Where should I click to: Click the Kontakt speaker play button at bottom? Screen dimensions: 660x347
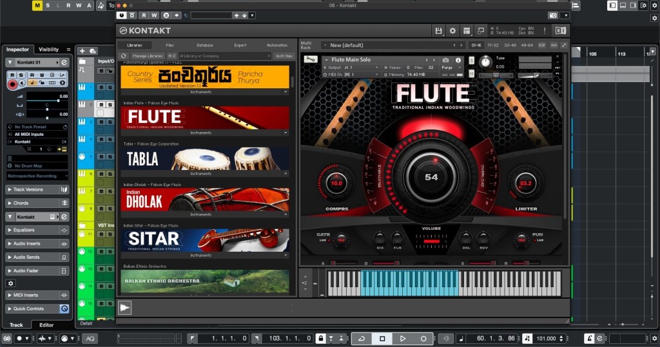click(124, 308)
